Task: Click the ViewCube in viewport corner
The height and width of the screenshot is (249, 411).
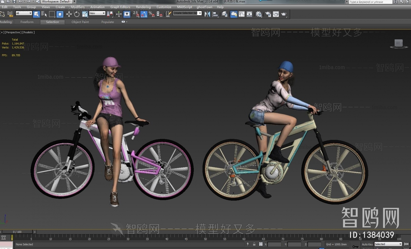Action: point(399,44)
